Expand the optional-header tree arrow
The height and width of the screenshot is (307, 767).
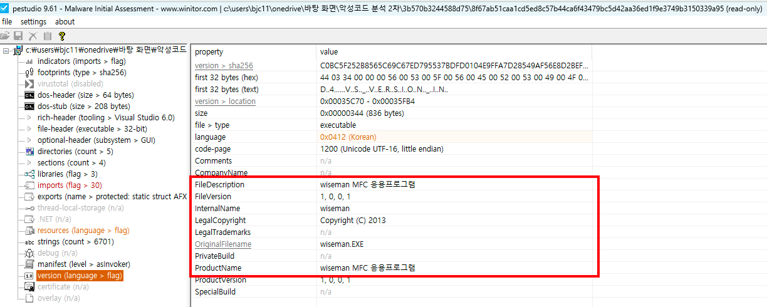click(29, 140)
